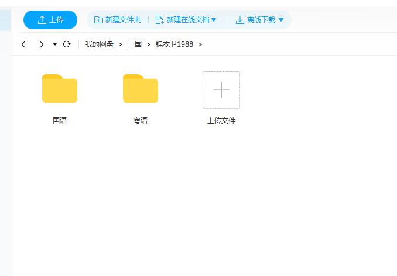
Task: Expand chevron after 三国 breadcrumb
Action: coord(149,44)
